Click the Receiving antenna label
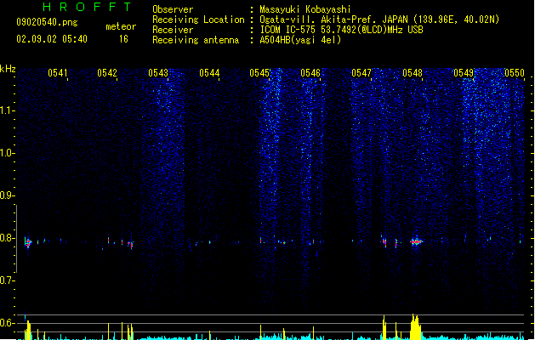The width and height of the screenshot is (535, 340). tap(196, 40)
